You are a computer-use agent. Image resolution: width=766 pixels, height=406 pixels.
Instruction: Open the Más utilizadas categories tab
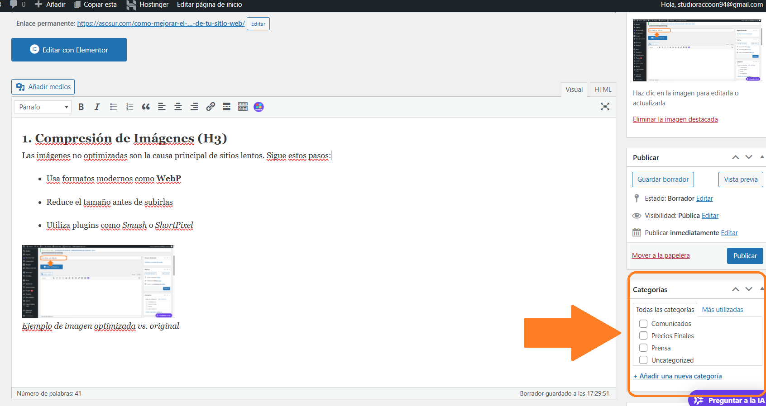(x=723, y=310)
